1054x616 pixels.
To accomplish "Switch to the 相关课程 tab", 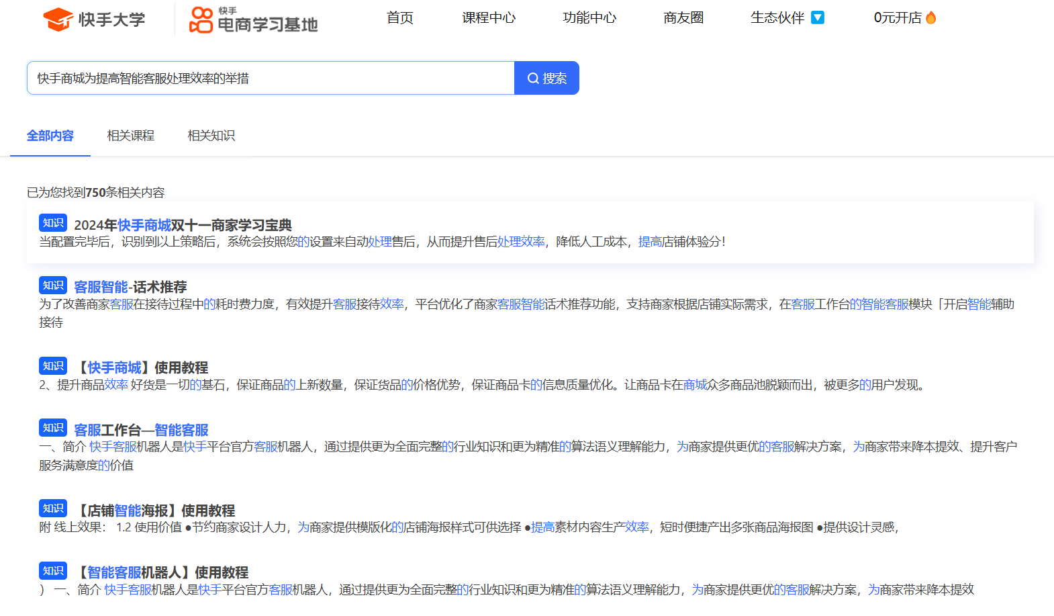I will (131, 136).
